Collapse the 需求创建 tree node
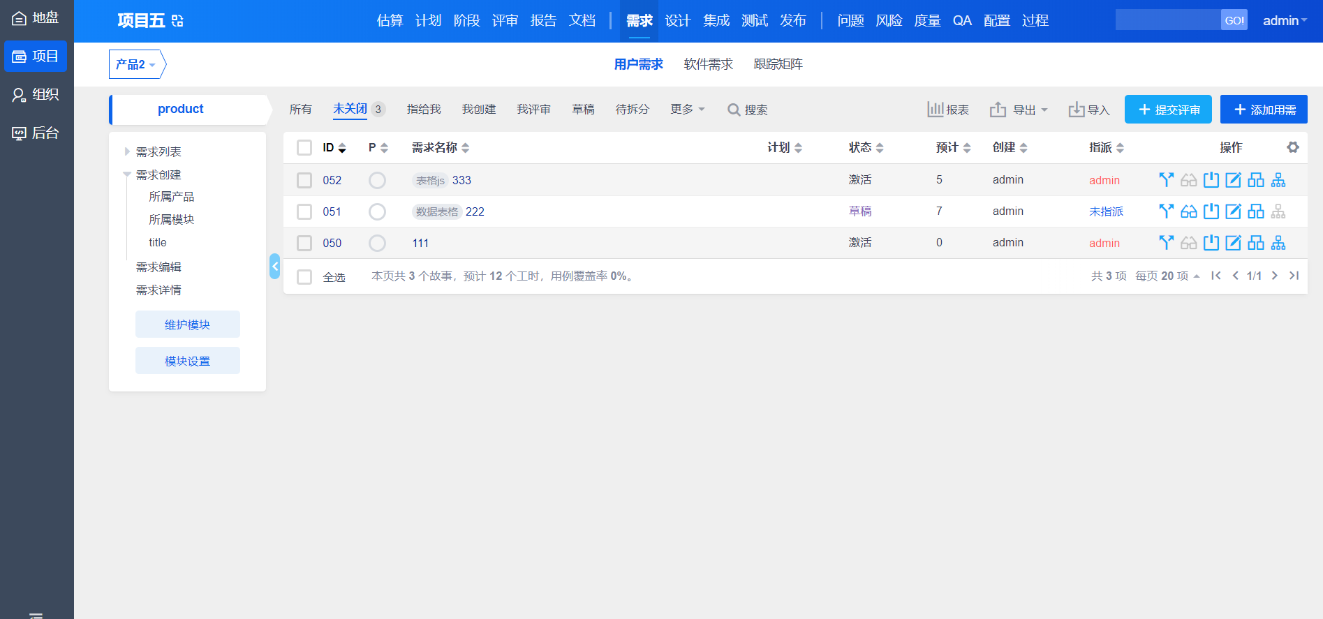The image size is (1323, 619). 127,174
